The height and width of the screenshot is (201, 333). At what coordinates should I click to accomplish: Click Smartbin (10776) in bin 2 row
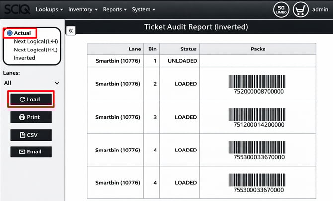(118, 84)
